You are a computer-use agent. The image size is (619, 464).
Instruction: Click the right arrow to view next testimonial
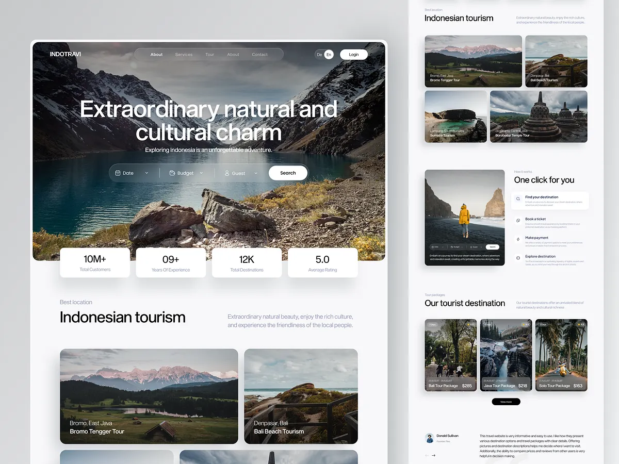coord(433,455)
